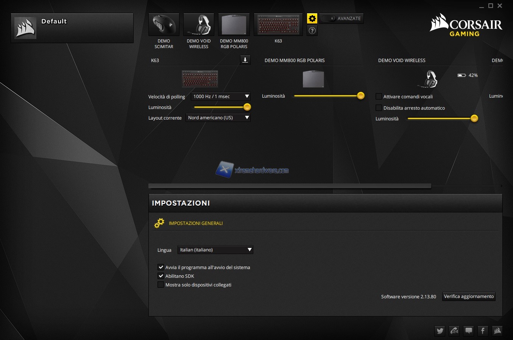Expand the Layout corrente dropdown

click(218, 118)
